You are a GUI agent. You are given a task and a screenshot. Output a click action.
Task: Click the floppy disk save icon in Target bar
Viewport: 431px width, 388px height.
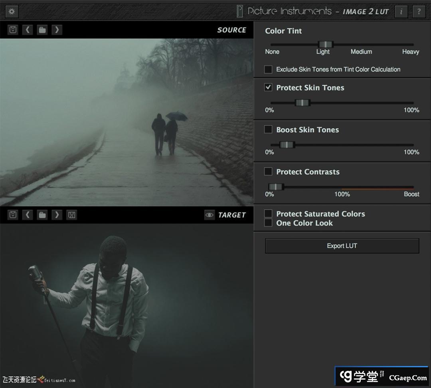[71, 215]
